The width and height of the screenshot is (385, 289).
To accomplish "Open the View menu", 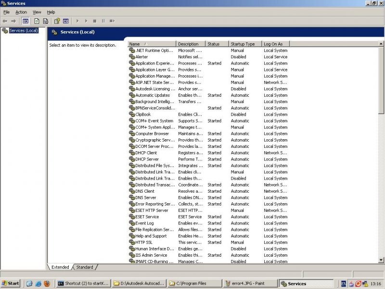I will 37,12.
